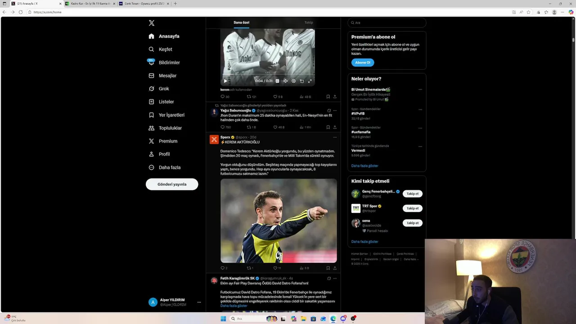Switch to the Sana özel tab

(x=241, y=22)
